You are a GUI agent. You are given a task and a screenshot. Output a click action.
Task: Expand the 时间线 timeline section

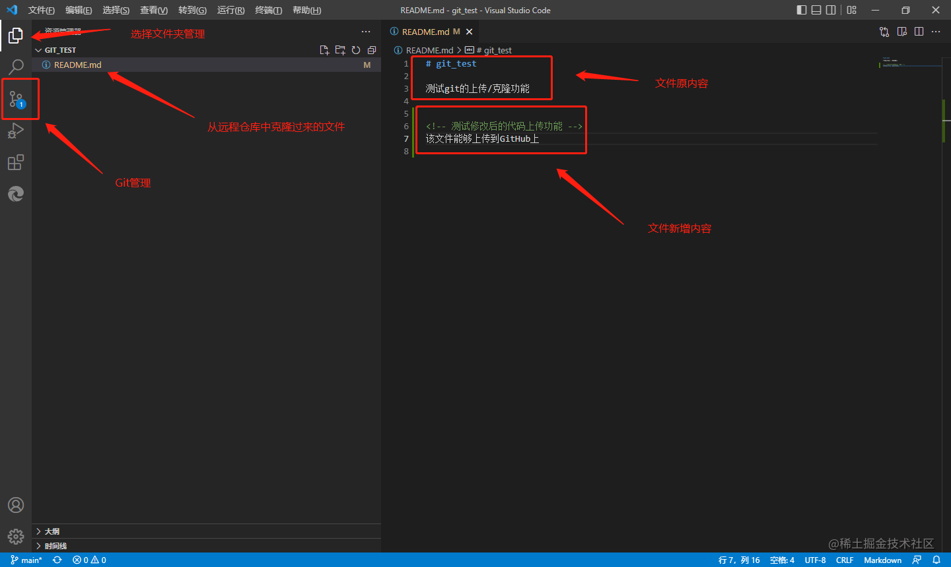coord(55,546)
